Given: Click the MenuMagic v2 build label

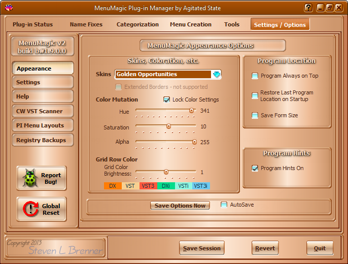Looking at the screenshot, I should 43,47.
